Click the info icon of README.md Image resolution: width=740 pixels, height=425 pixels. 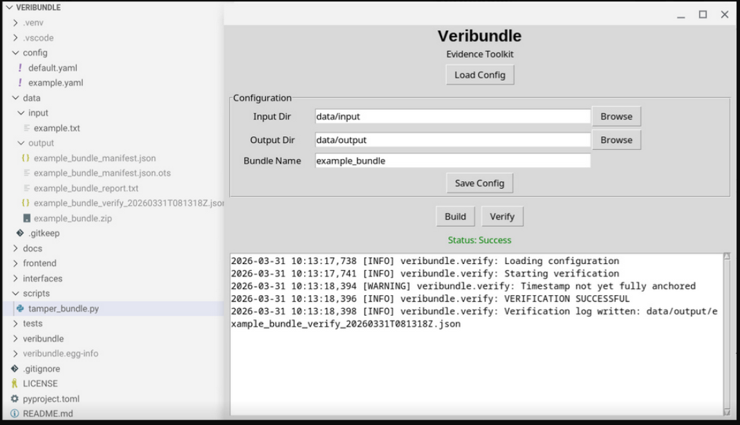click(15, 413)
